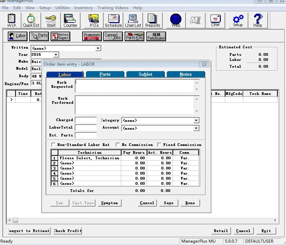Open the Utilities menu

(x=62, y=8)
